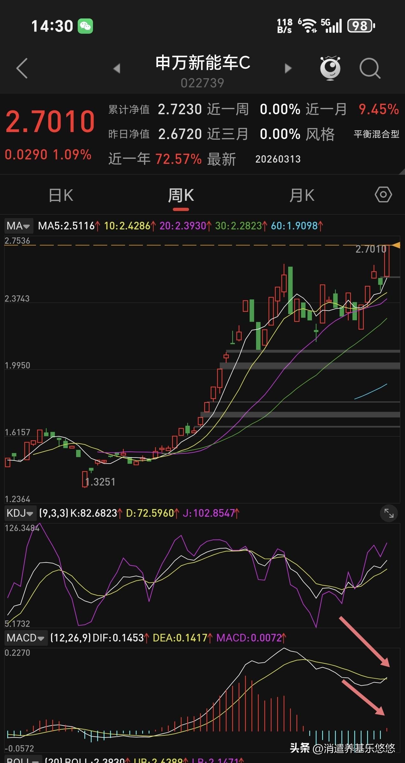Tap the fund style 平衡混合型
The width and height of the screenshot is (405, 763).
click(376, 134)
